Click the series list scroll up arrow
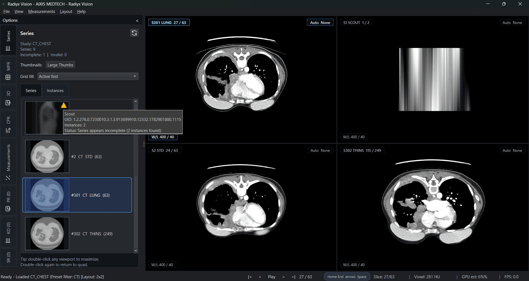 tap(136, 101)
